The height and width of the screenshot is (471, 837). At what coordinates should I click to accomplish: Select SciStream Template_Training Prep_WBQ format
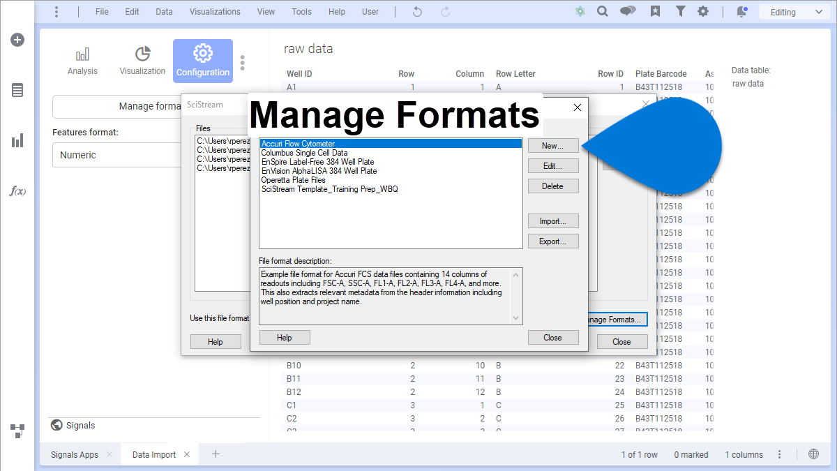tap(391, 189)
